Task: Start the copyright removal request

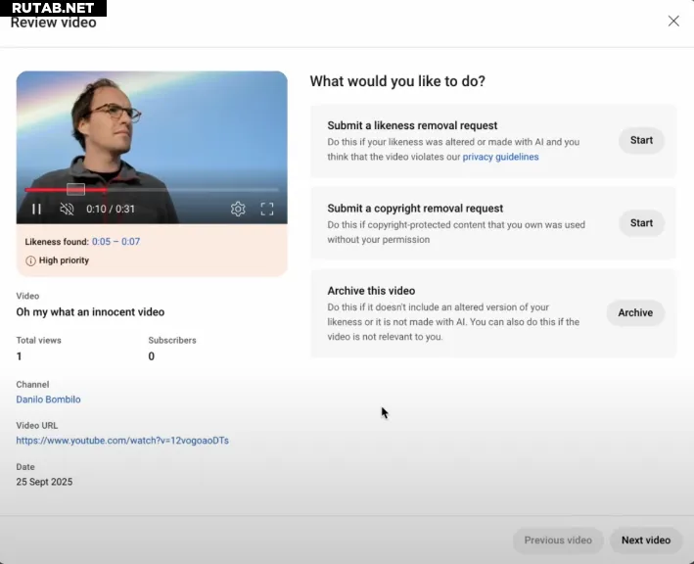Action: [641, 223]
